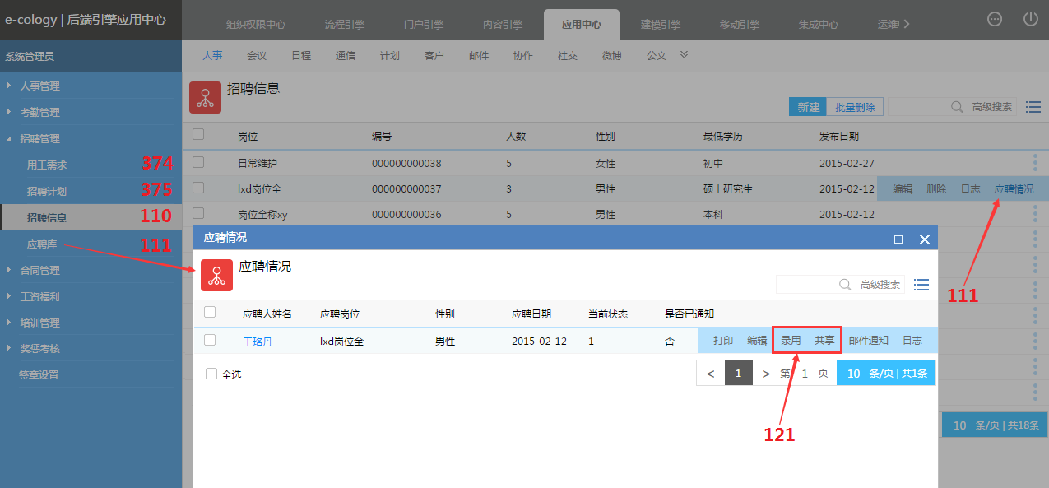Expand more submenu items with double chevron
This screenshot has height=488, width=1049.
tap(683, 55)
